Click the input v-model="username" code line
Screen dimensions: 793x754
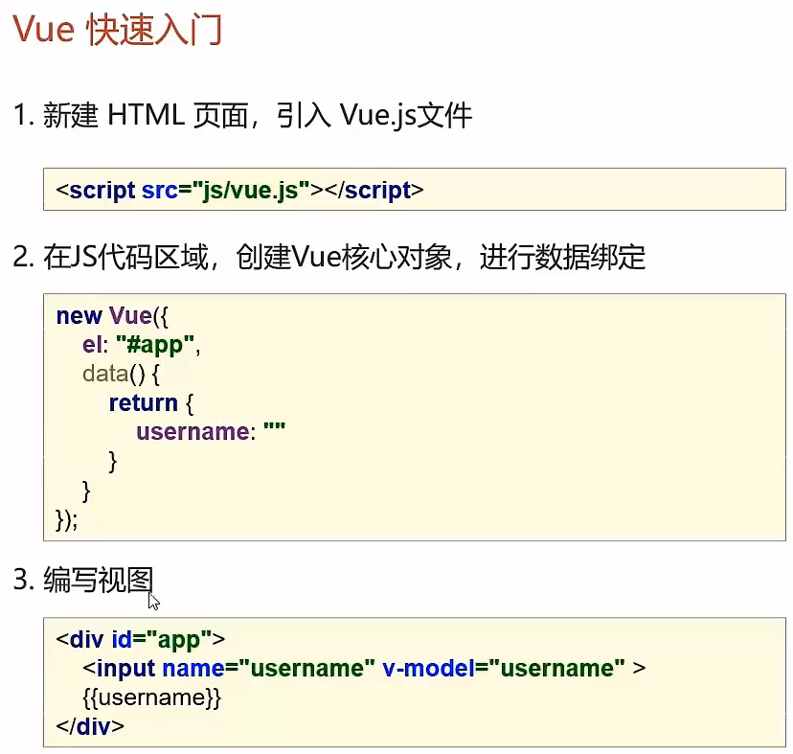(364, 669)
